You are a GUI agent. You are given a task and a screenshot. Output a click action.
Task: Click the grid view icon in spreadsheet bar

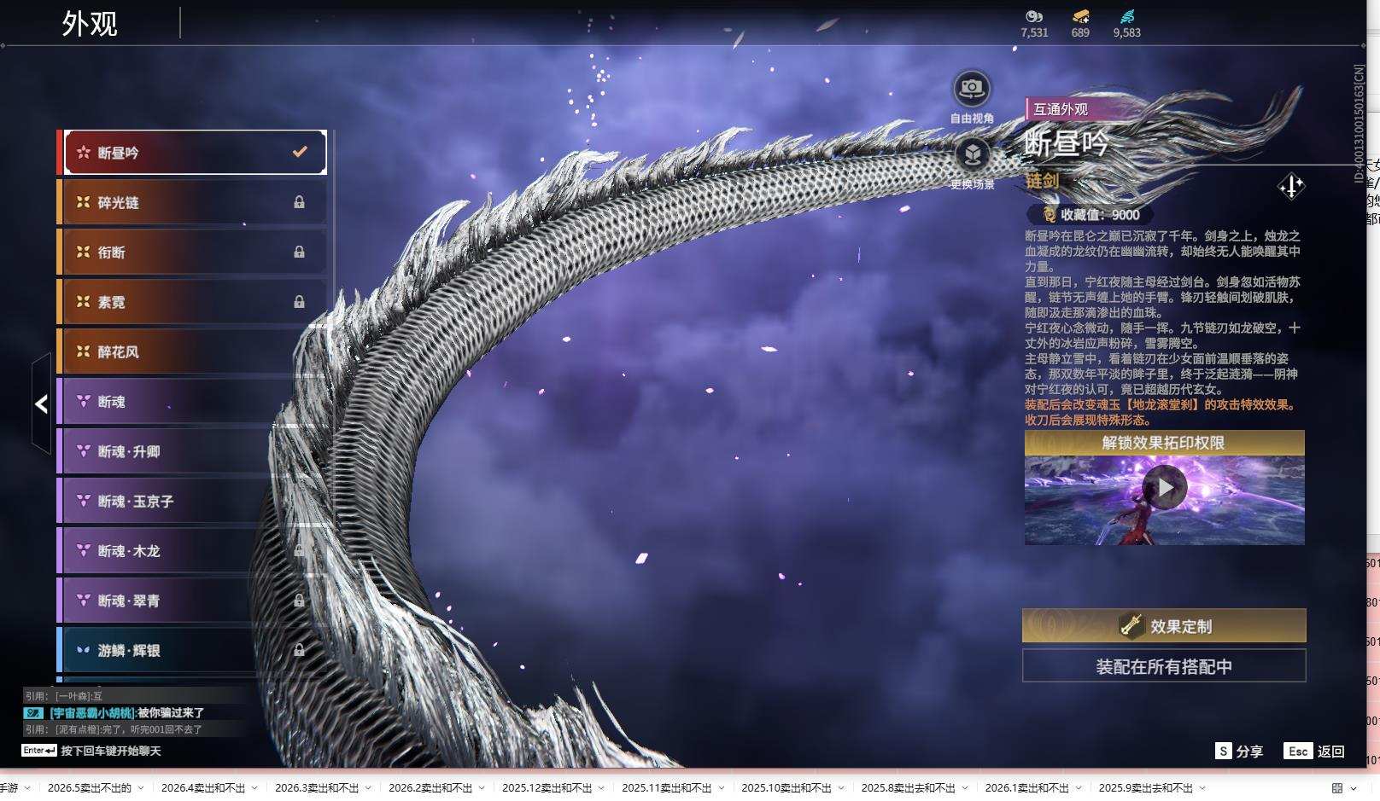[1337, 788]
